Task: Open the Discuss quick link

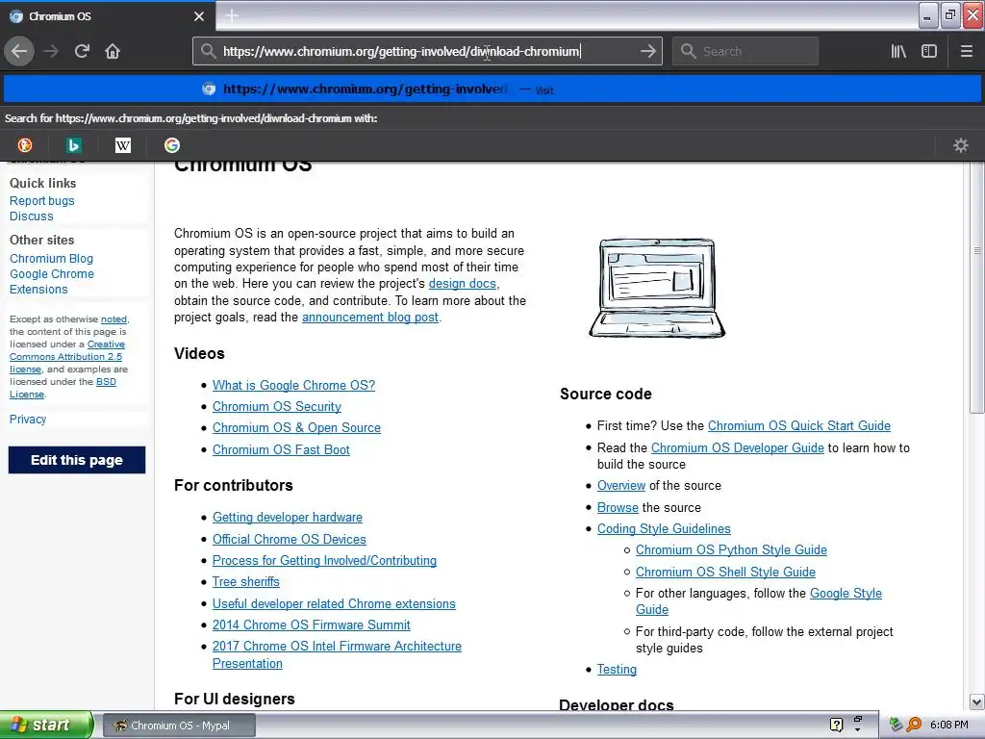Action: pos(32,217)
